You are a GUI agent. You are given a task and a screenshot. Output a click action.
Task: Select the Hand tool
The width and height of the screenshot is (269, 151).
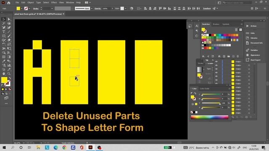click(4, 74)
